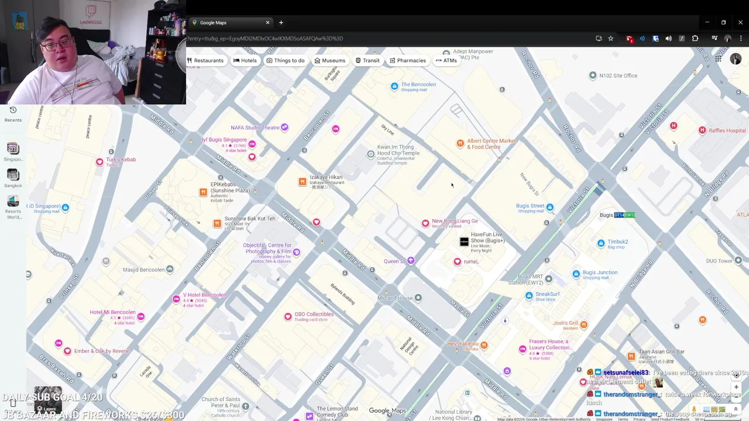The image size is (749, 421).
Task: Expand the imagery panel chevron
Action: point(736,409)
